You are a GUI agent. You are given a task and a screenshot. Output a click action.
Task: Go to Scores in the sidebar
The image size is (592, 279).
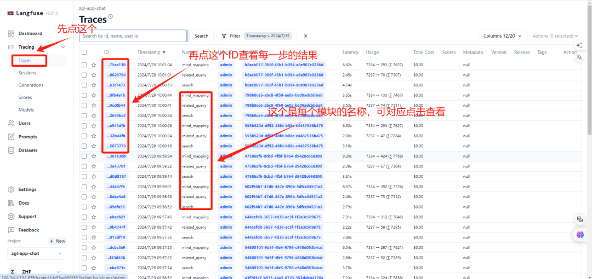(x=25, y=97)
